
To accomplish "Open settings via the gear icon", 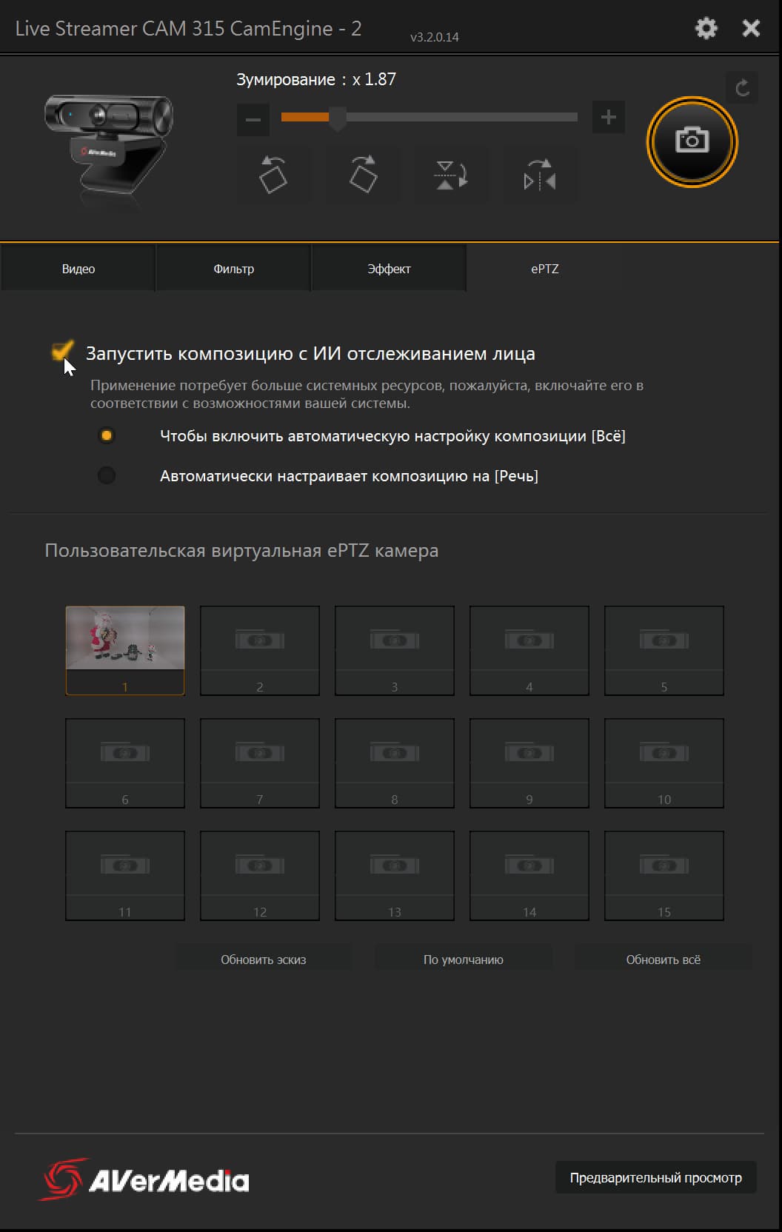I will pos(706,29).
